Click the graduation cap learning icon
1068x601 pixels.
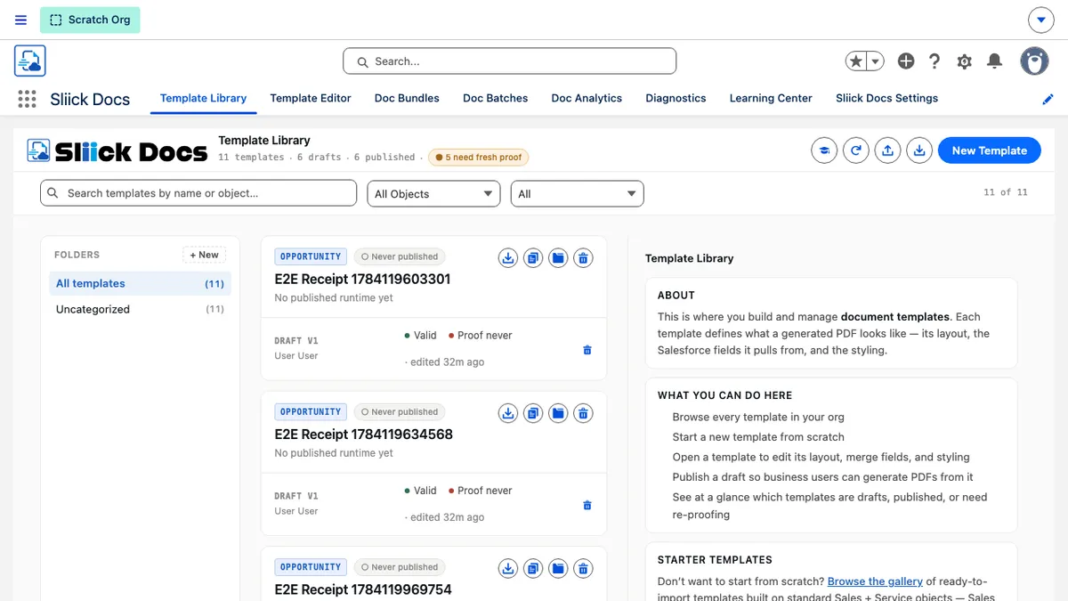click(x=824, y=150)
